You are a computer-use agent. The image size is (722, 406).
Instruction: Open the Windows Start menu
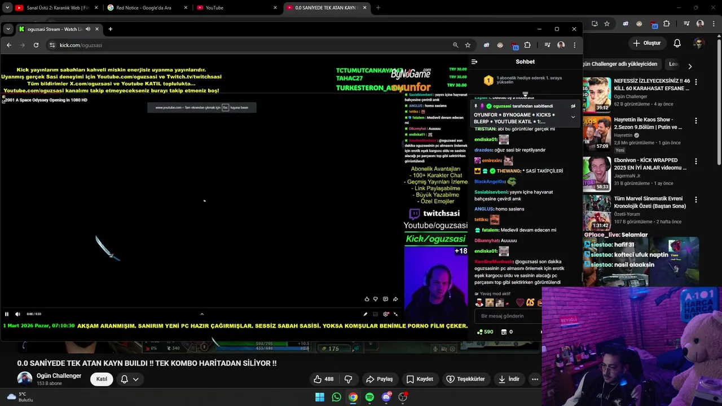point(320,397)
